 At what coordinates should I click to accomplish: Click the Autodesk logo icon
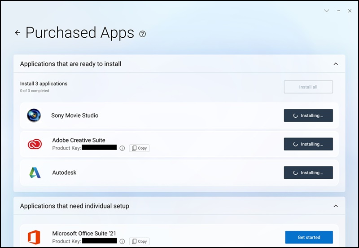click(35, 173)
